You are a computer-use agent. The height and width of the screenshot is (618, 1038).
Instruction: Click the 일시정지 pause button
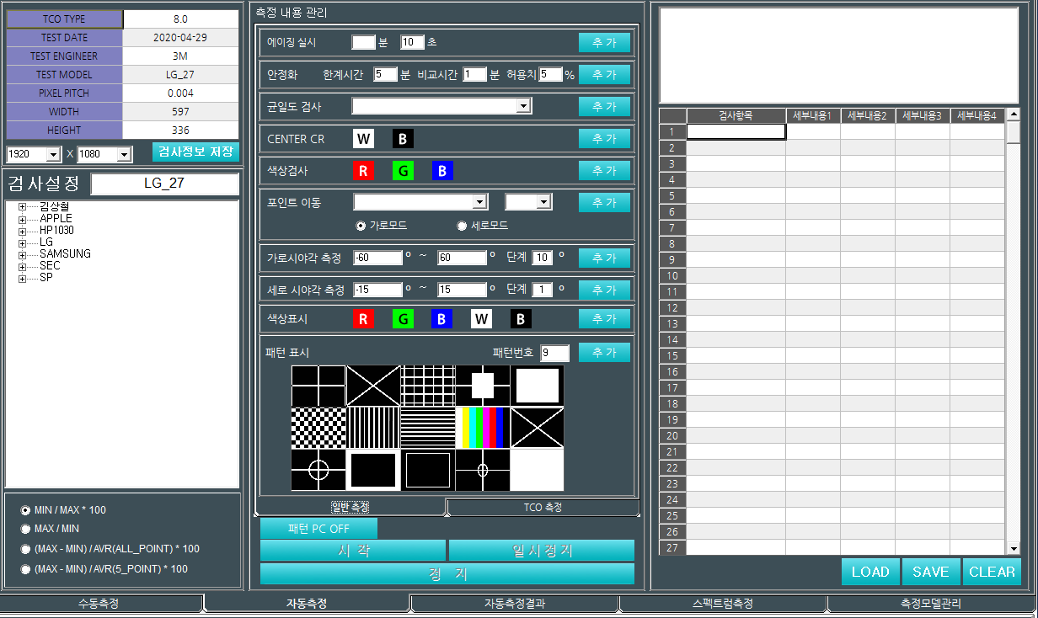coord(542,551)
